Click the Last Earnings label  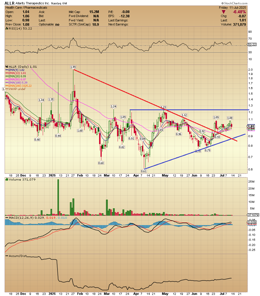point(118,20)
